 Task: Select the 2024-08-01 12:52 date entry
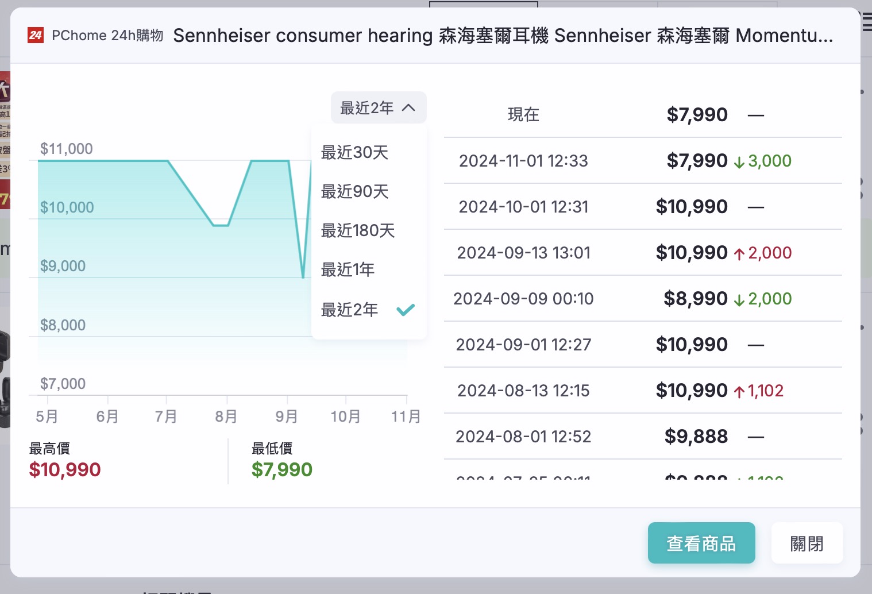click(x=523, y=437)
